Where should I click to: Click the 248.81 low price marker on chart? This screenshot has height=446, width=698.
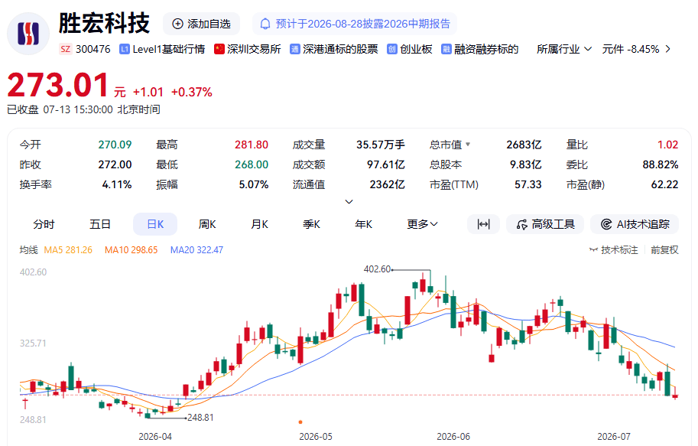[200, 418]
